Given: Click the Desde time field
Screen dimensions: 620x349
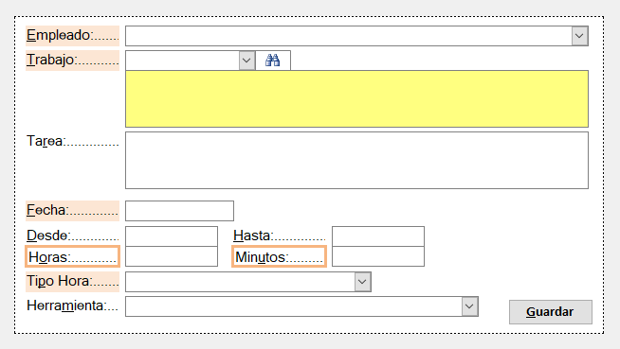Looking at the screenshot, I should click(172, 236).
